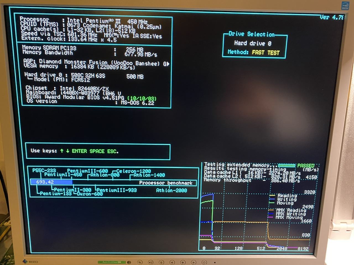This screenshot has height=265, width=354.
Task: Click VESA memory 16384 KB value
Action: coord(82,67)
